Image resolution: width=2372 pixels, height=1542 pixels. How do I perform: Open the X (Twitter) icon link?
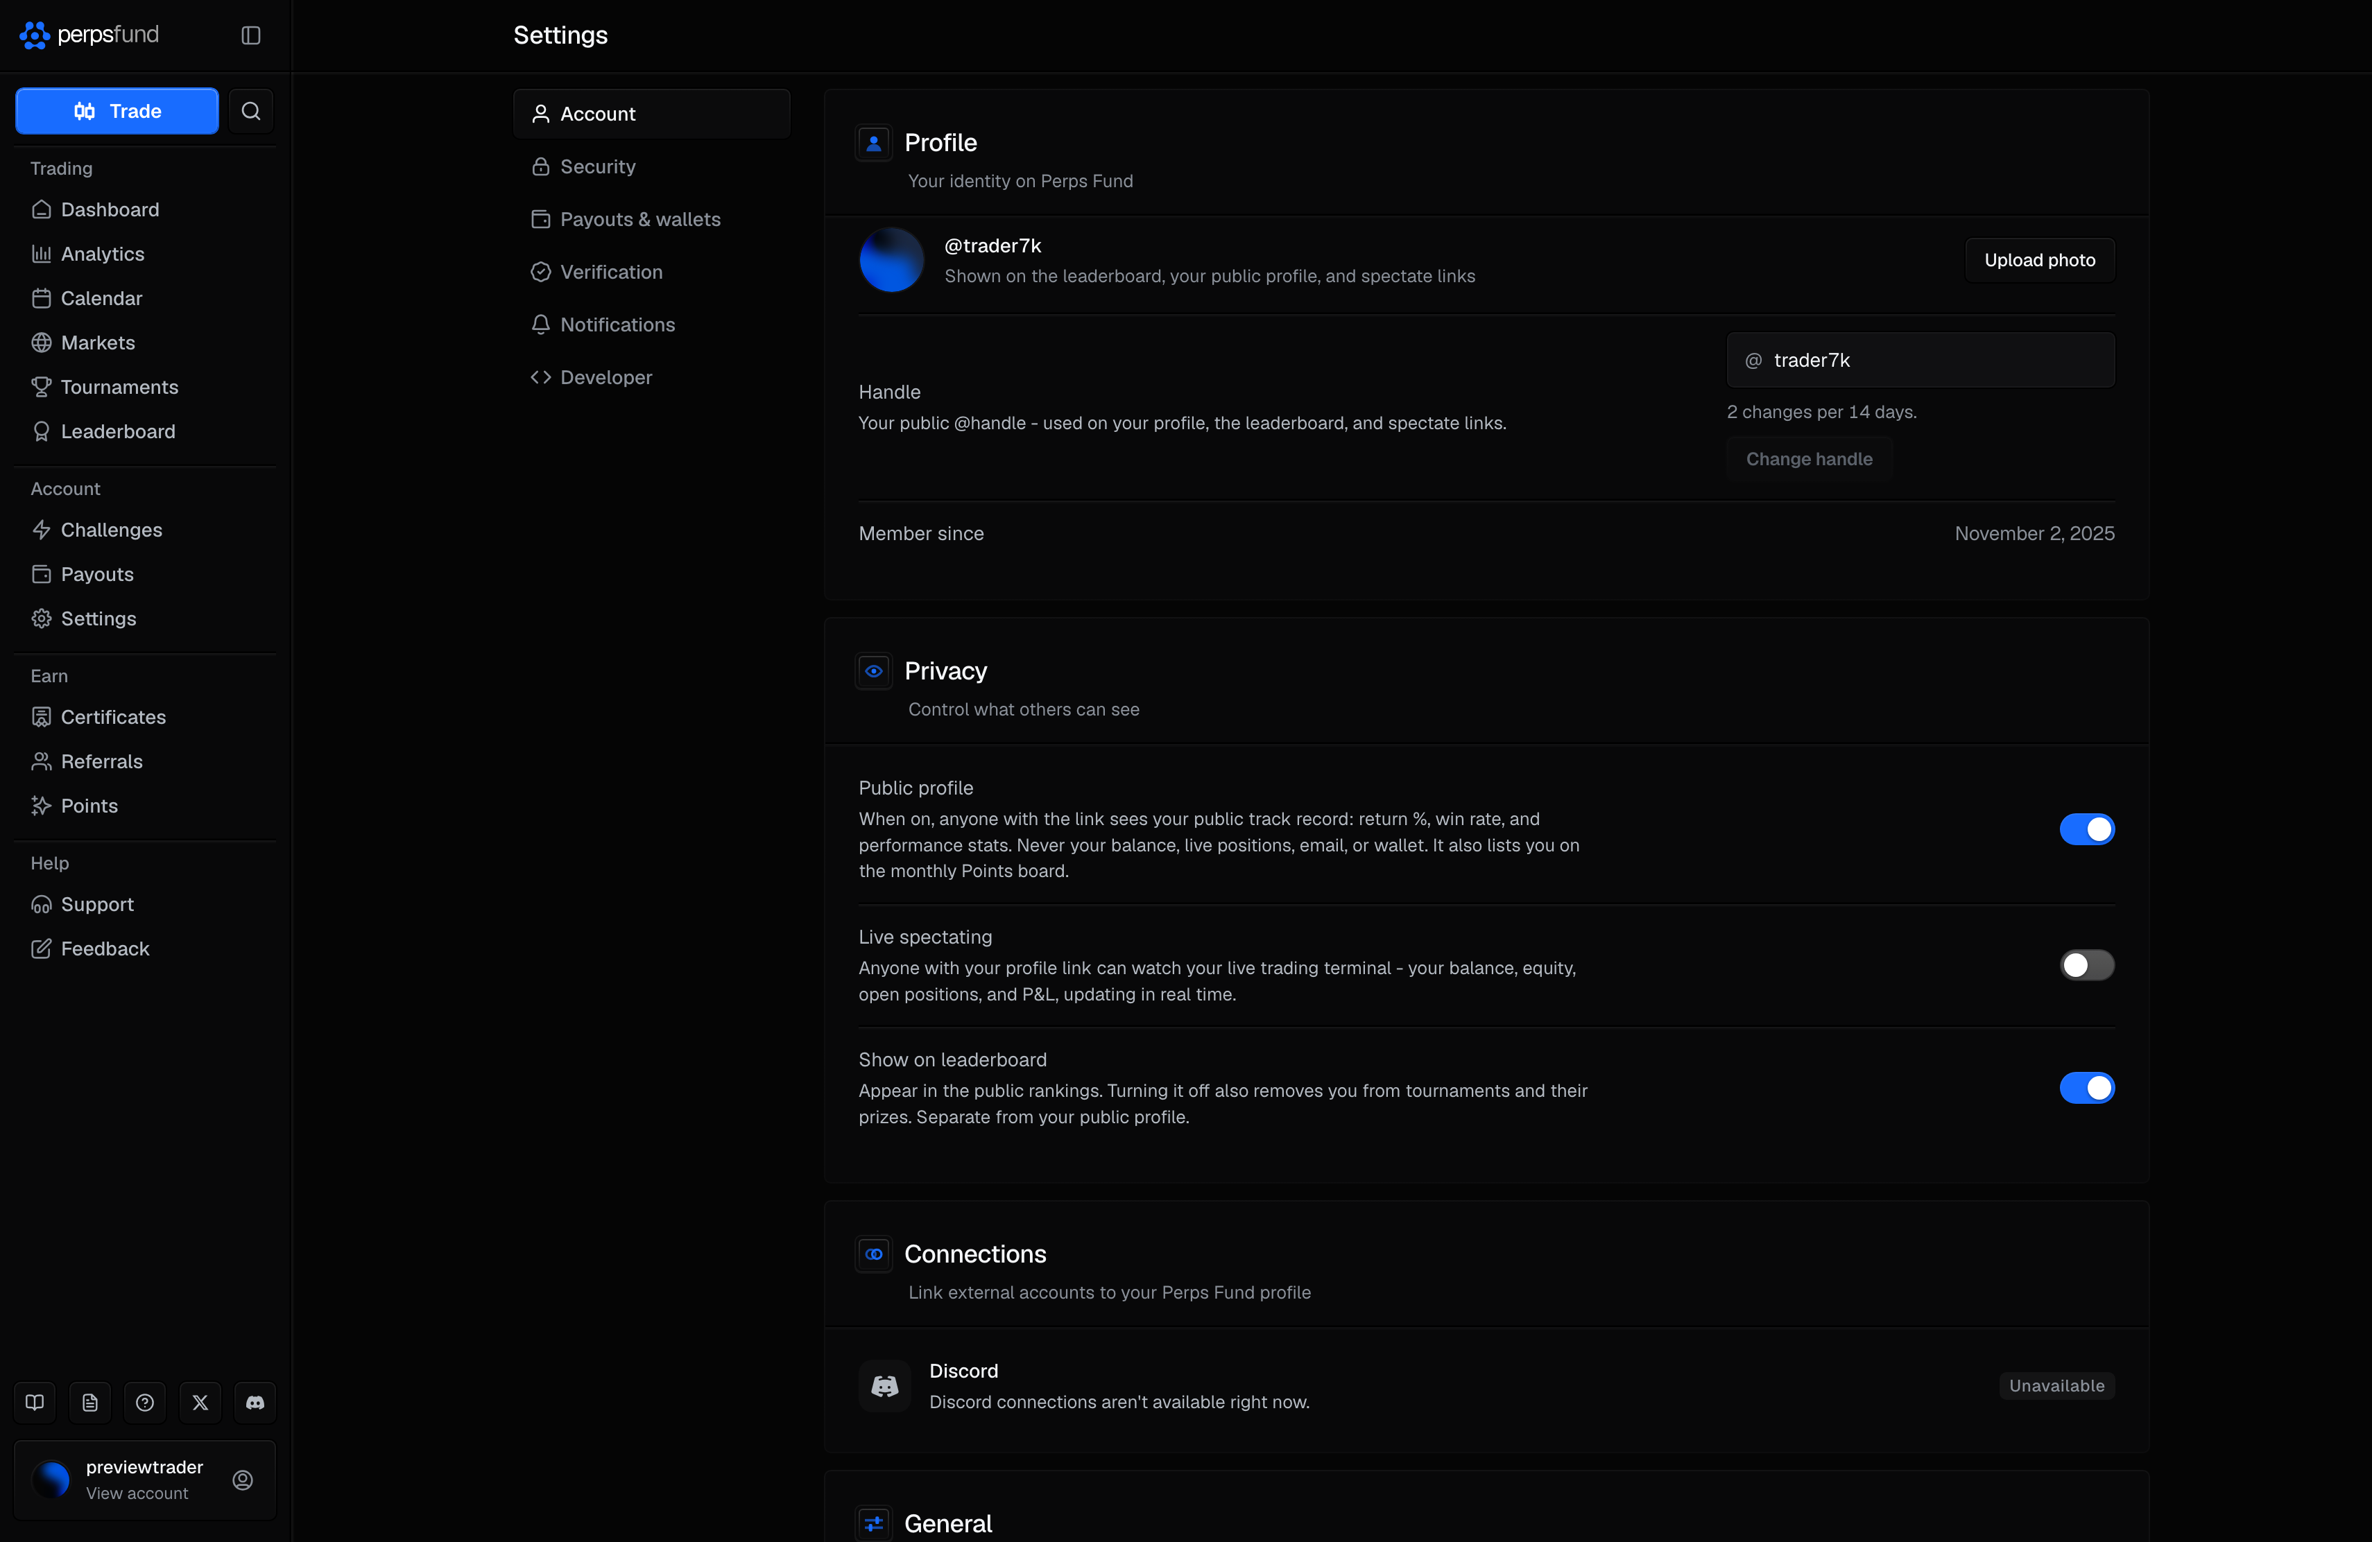(x=200, y=1403)
